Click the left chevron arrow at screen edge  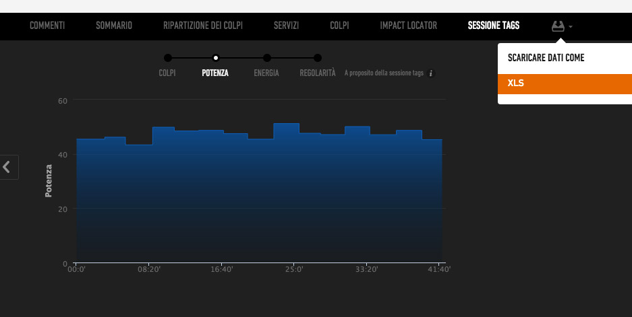(x=7, y=167)
